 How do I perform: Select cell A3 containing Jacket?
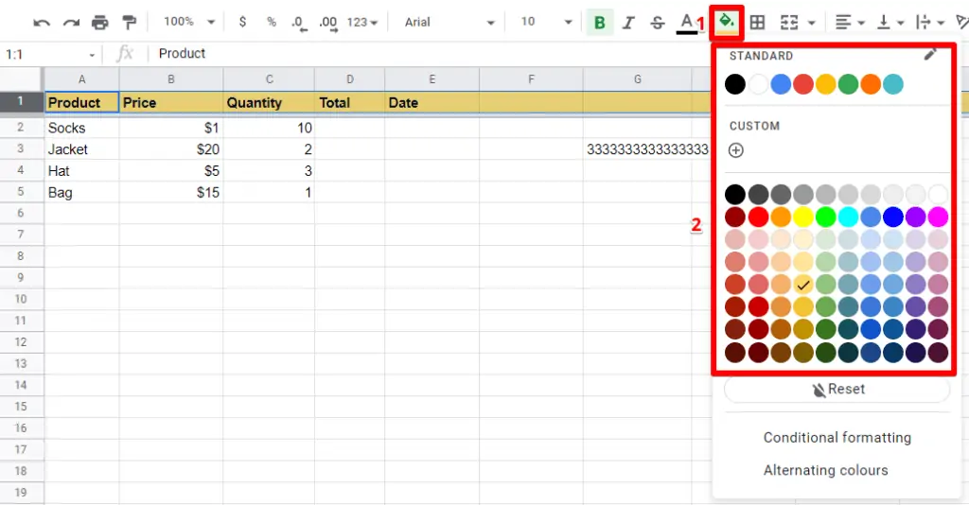[x=81, y=149]
